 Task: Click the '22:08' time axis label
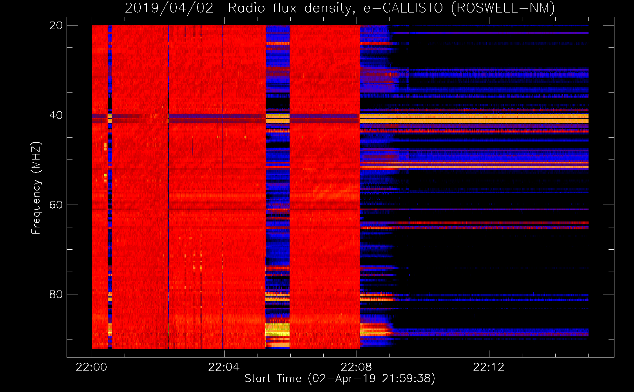(356, 367)
